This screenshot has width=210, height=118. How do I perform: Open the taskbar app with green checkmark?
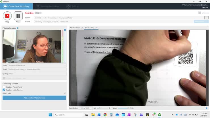pos(154,115)
